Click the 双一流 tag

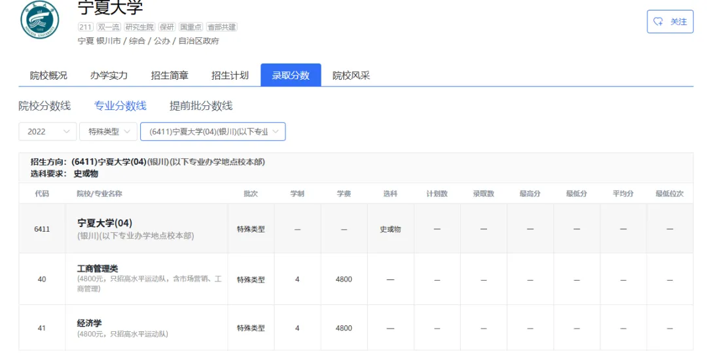point(109,27)
